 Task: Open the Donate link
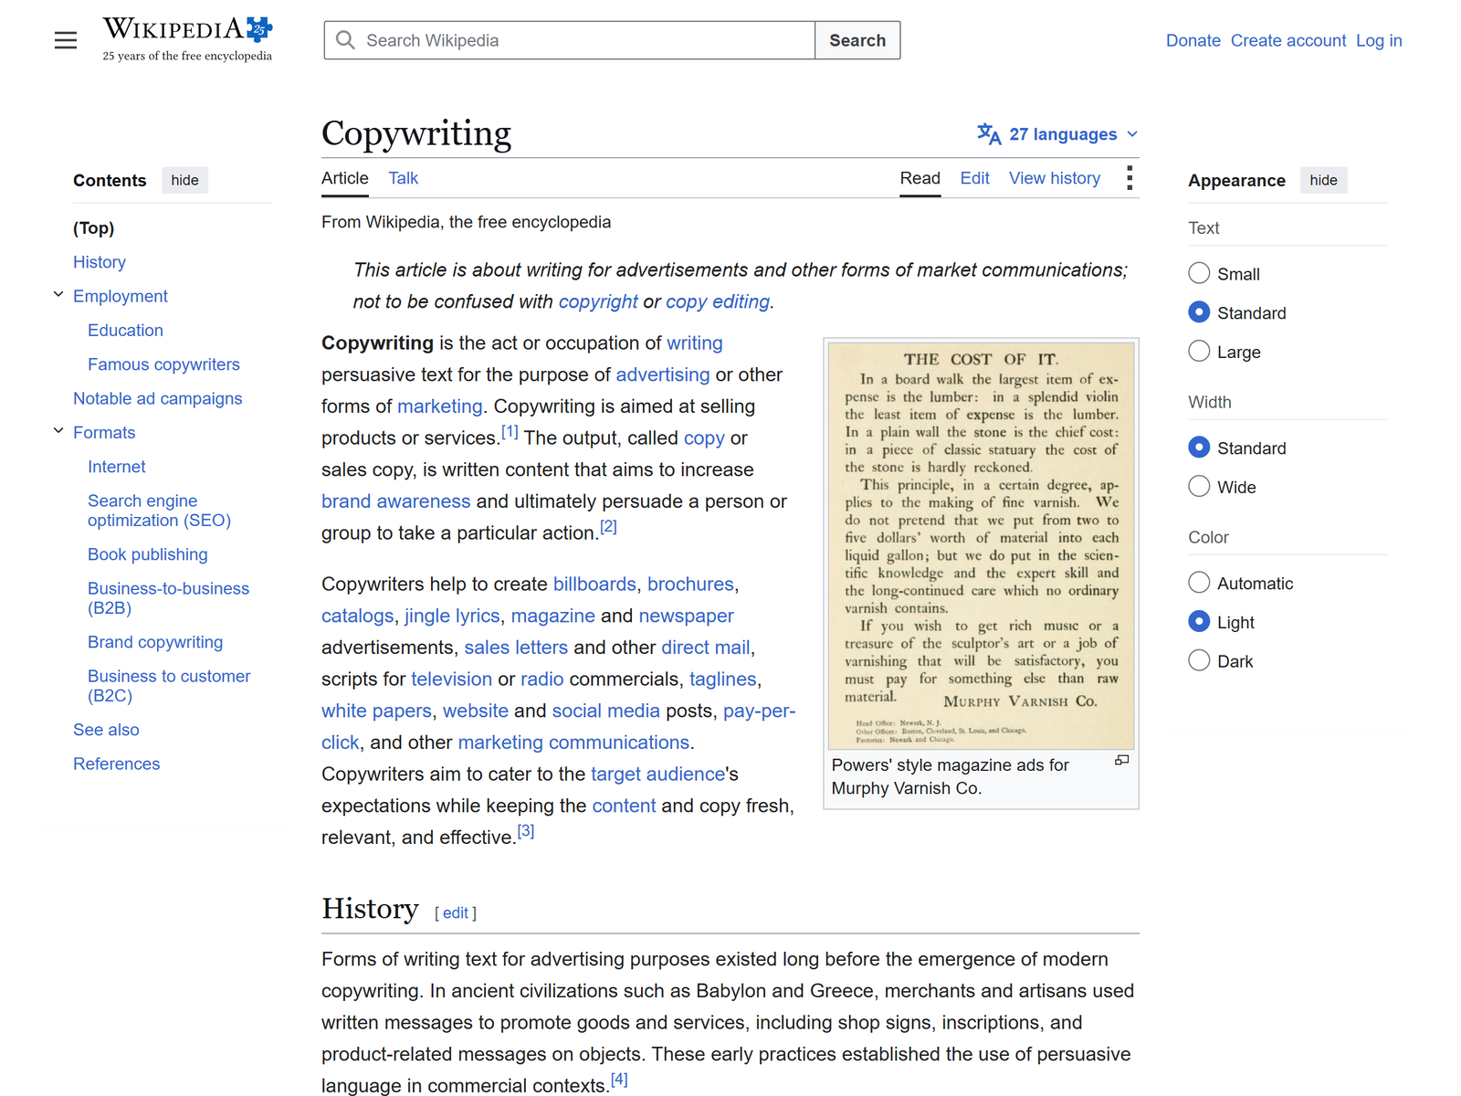click(x=1193, y=40)
